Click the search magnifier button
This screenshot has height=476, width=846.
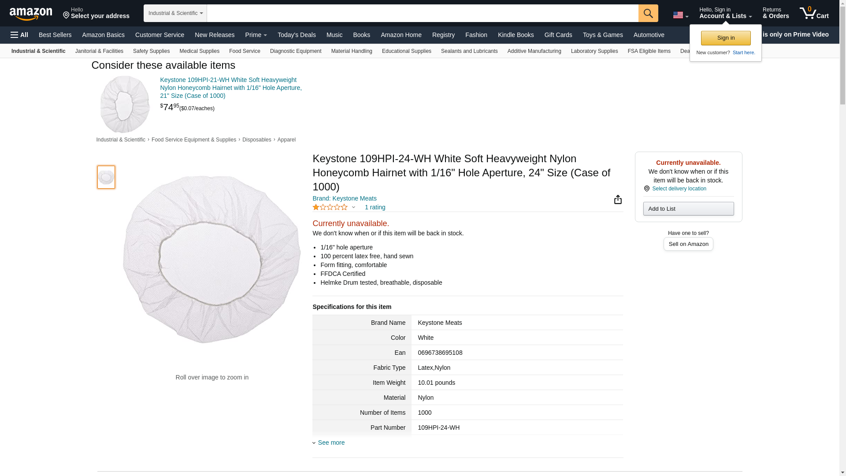click(648, 13)
